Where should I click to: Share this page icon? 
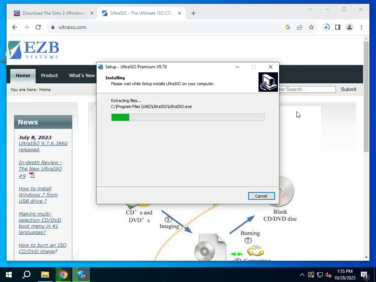coord(300,27)
